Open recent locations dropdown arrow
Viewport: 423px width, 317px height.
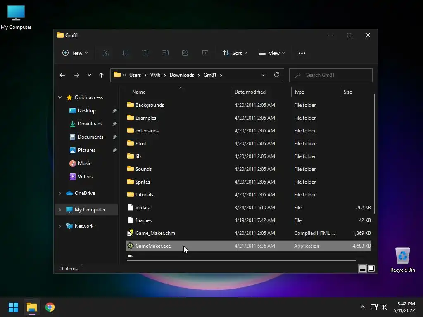[x=89, y=75]
